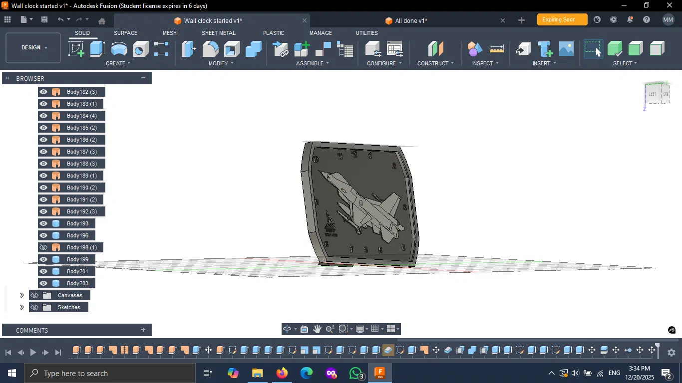The width and height of the screenshot is (682, 383).
Task: Open the Viewports layout menu
Action: click(x=391, y=329)
